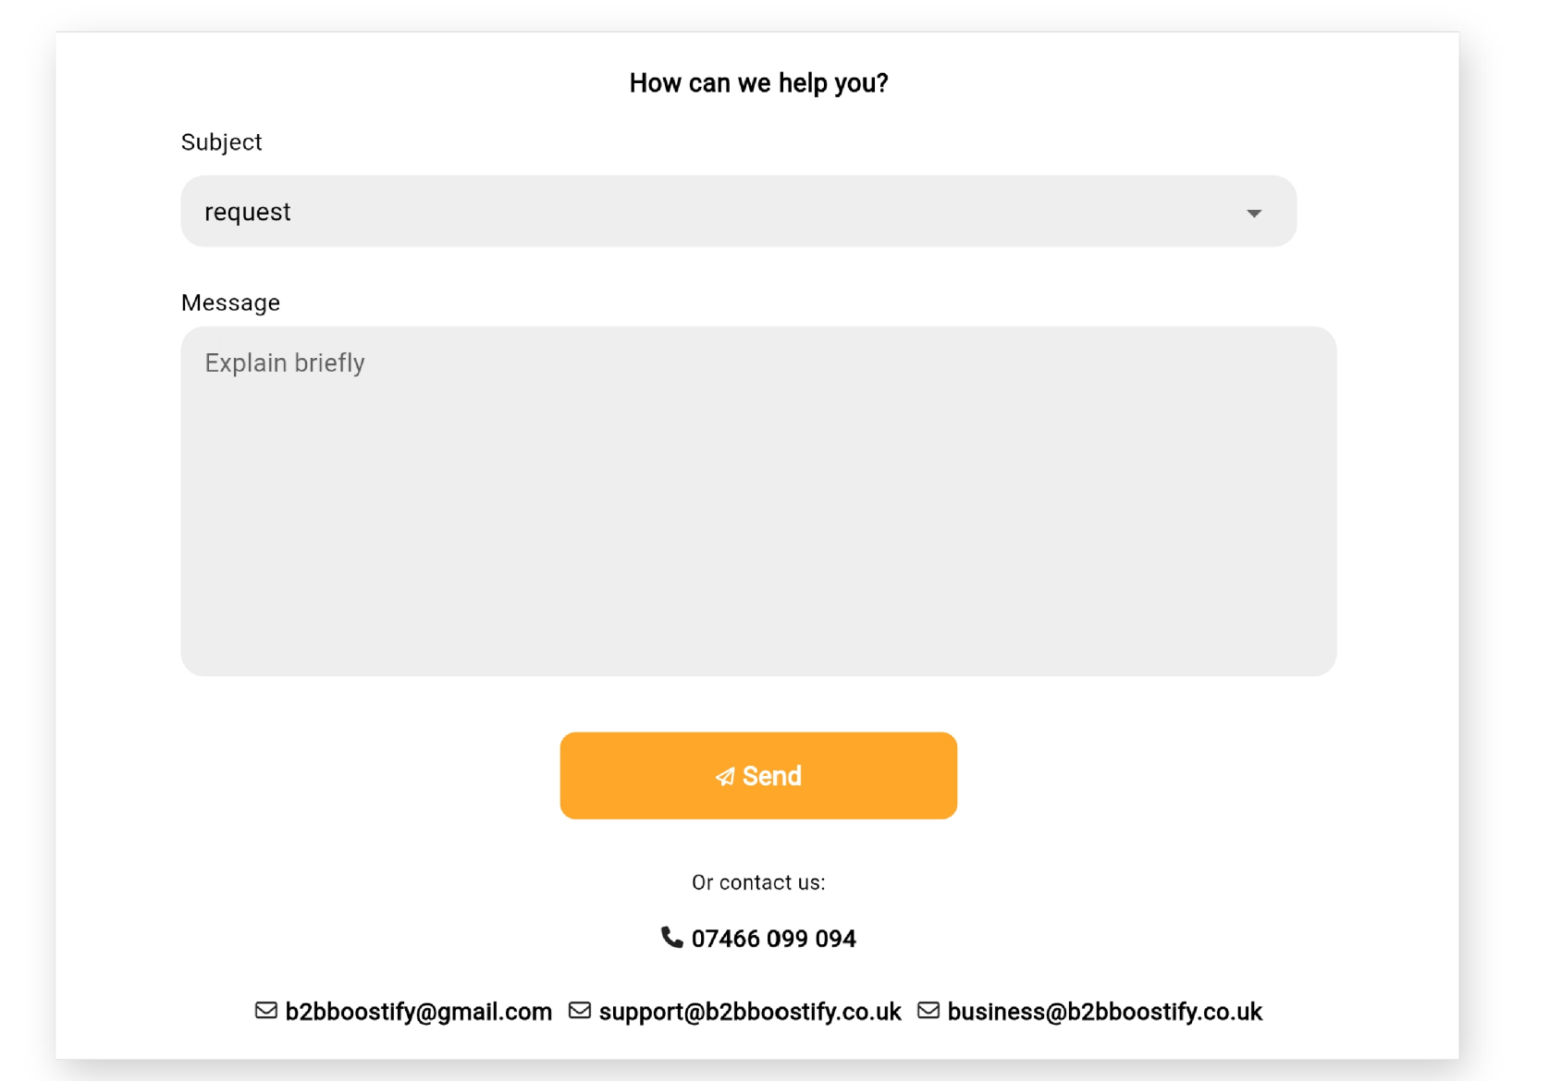Focus the large Message text area
Image resolution: width=1549 pixels, height=1082 pixels.
click(x=758, y=518)
